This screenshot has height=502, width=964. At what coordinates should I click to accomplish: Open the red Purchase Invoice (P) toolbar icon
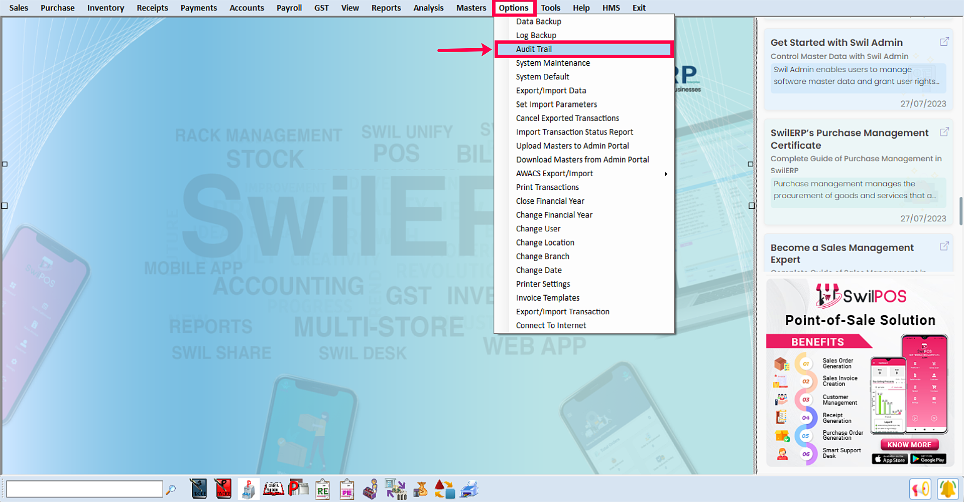pos(223,489)
